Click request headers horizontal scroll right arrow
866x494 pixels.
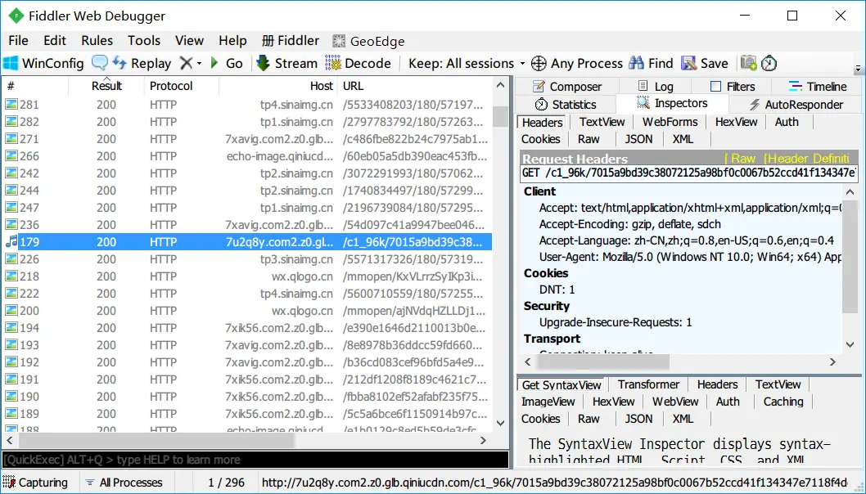833,362
